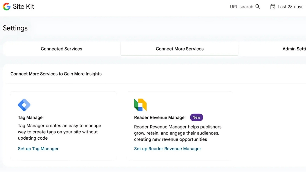
Task: Click the Tag Manager blue diamond icon
Action: (x=24, y=105)
